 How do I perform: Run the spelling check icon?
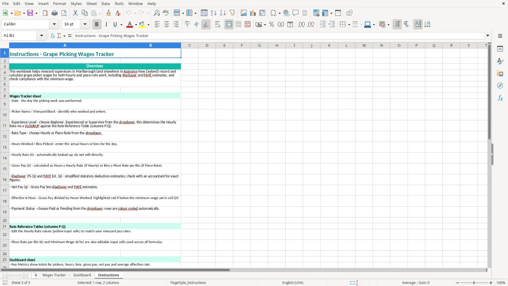point(166,13)
